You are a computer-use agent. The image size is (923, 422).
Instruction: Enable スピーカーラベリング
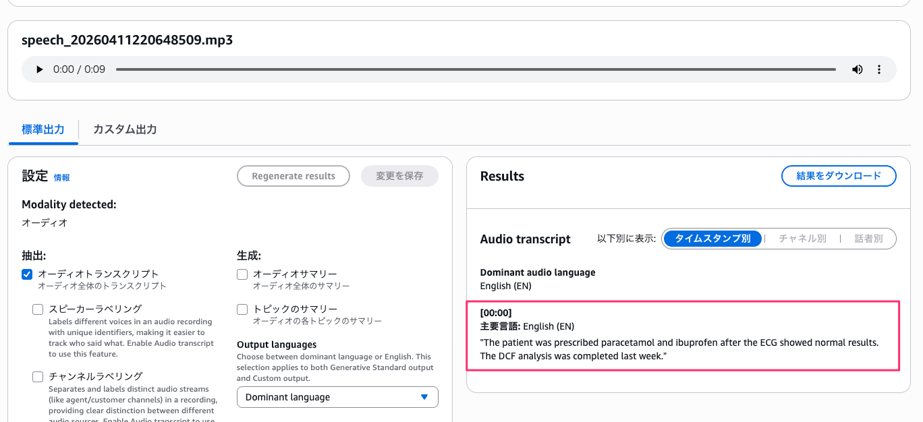[38, 309]
